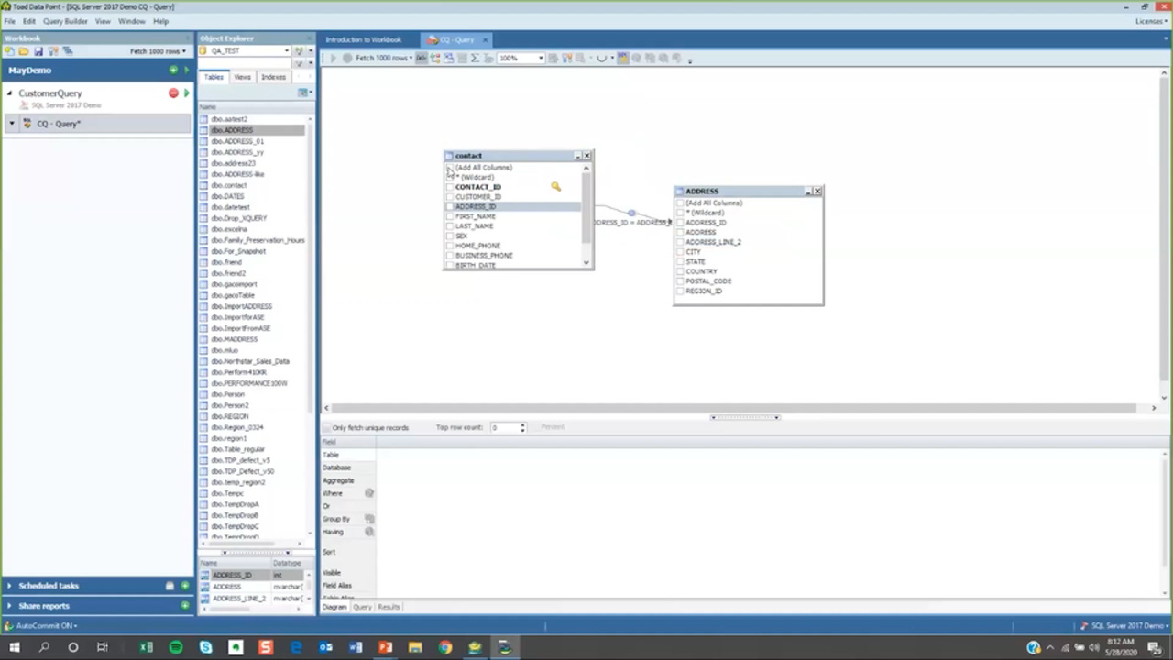Open the Query Builder menu

pos(65,21)
